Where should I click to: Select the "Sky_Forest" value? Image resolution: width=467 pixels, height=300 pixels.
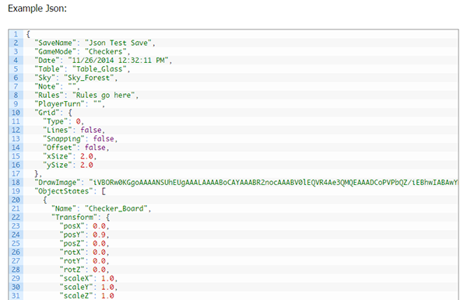tap(89, 78)
